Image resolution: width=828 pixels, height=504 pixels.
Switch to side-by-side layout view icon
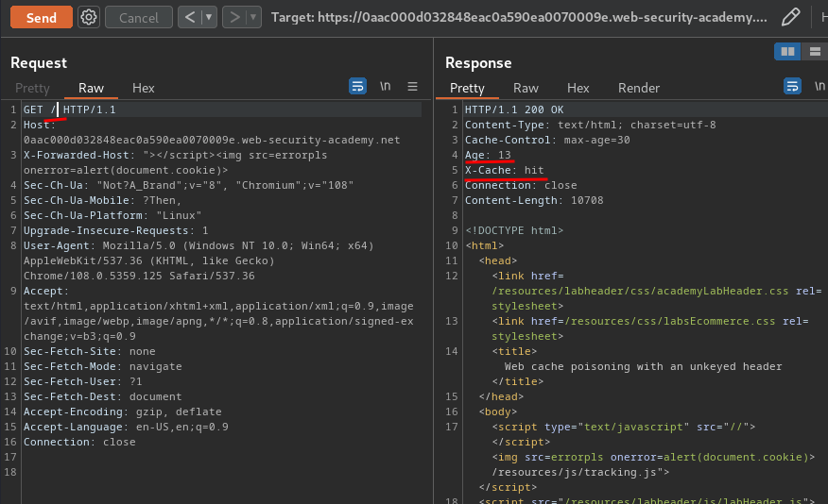pyautogui.click(x=787, y=51)
